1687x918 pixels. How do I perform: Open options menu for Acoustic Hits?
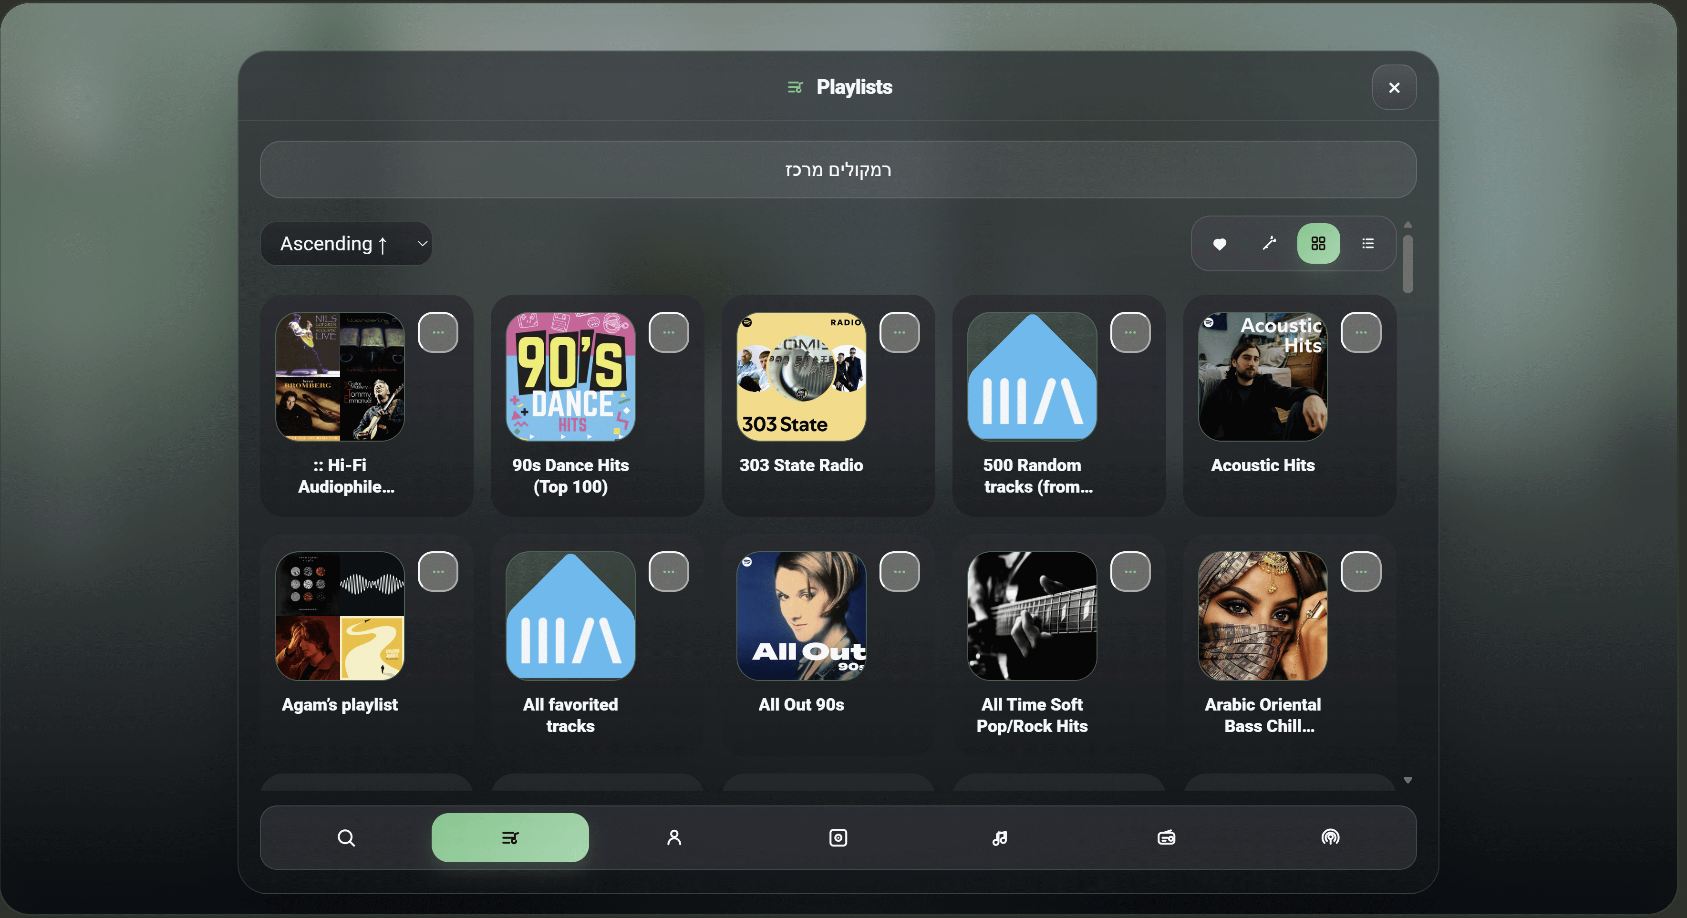click(1361, 333)
